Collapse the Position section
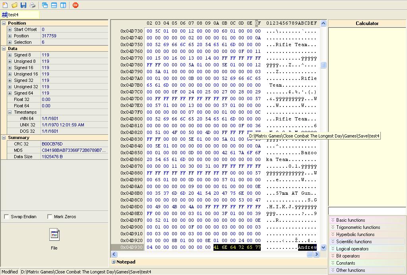Viewport: 407px width, 275px height. point(4,23)
